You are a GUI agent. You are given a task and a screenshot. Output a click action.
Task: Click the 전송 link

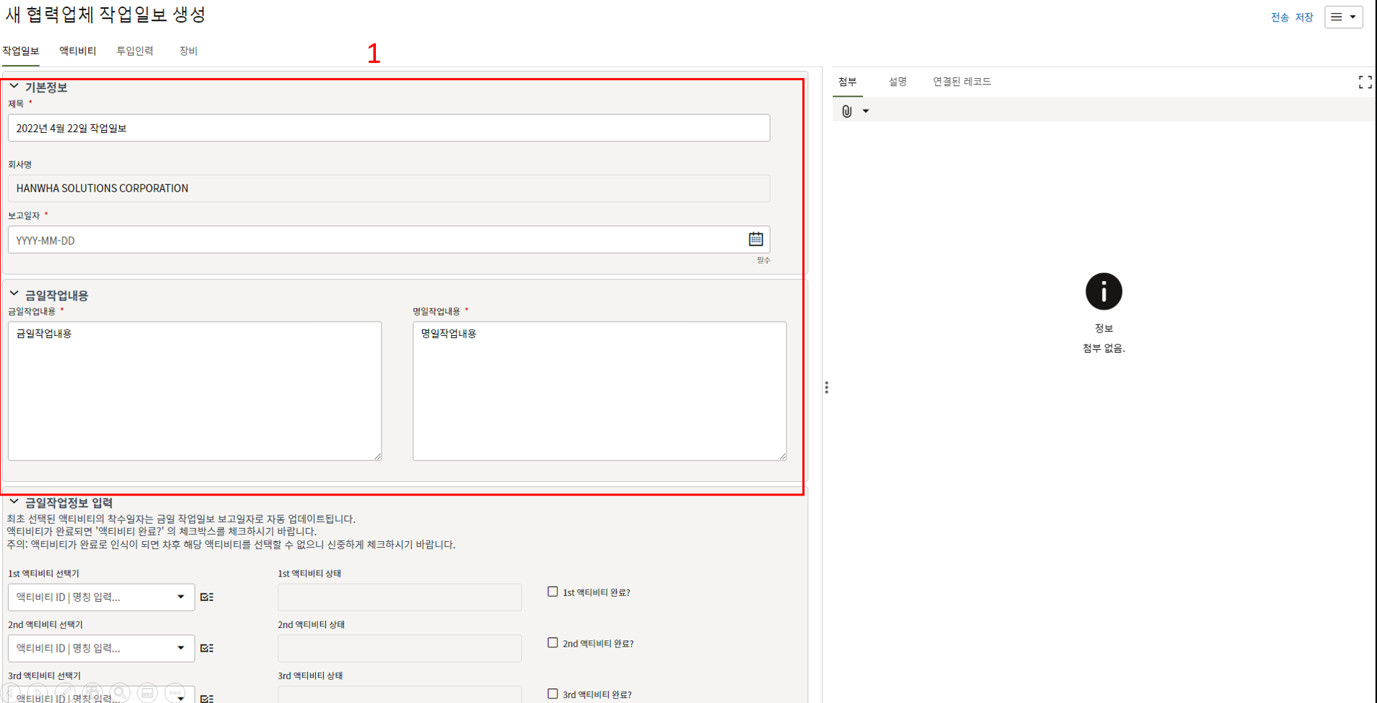pos(1279,17)
